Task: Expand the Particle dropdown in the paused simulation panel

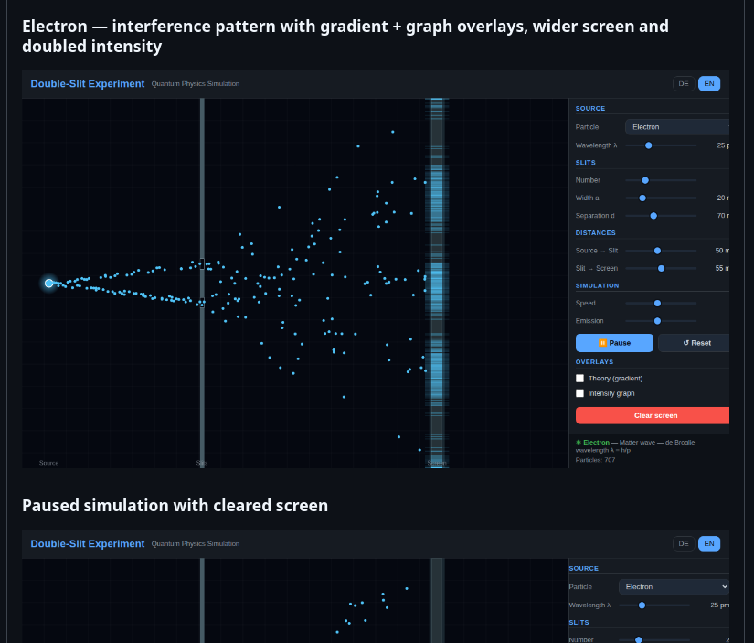Action: point(674,587)
